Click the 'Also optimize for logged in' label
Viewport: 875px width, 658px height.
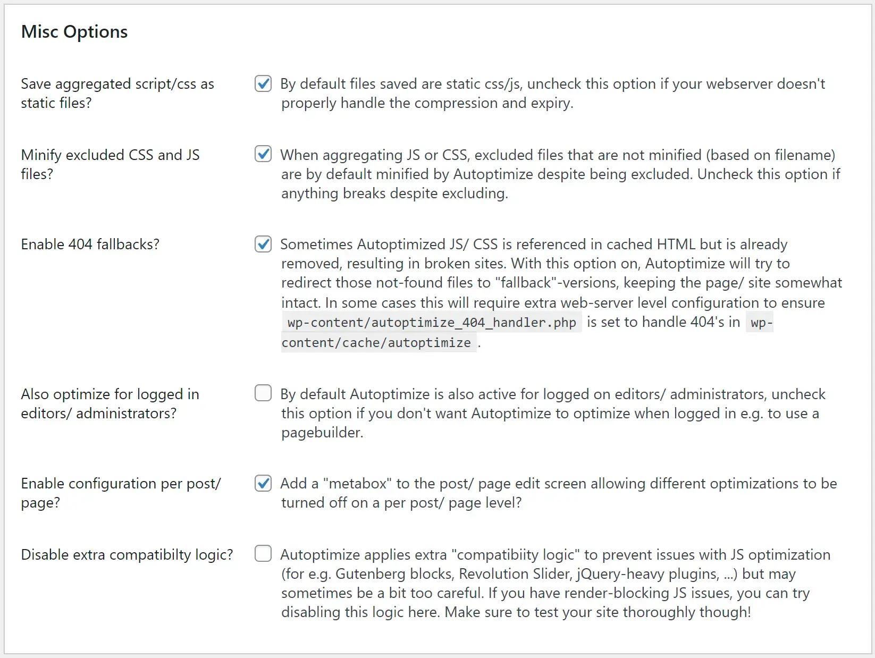coord(110,394)
